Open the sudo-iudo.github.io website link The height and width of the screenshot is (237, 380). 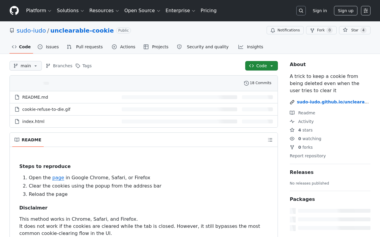tap(333, 102)
